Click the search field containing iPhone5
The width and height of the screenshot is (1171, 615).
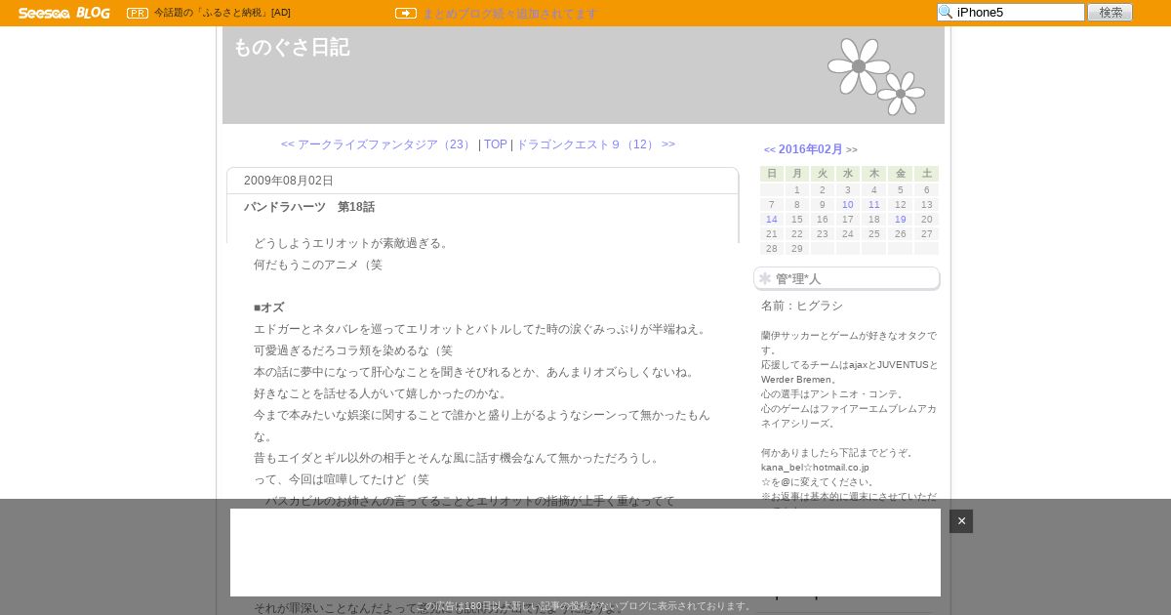click(1011, 13)
